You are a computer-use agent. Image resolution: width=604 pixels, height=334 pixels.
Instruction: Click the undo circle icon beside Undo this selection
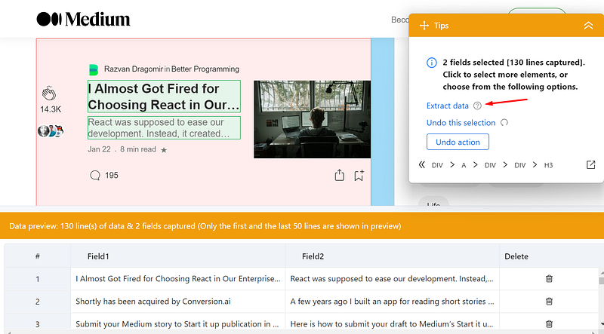point(504,122)
